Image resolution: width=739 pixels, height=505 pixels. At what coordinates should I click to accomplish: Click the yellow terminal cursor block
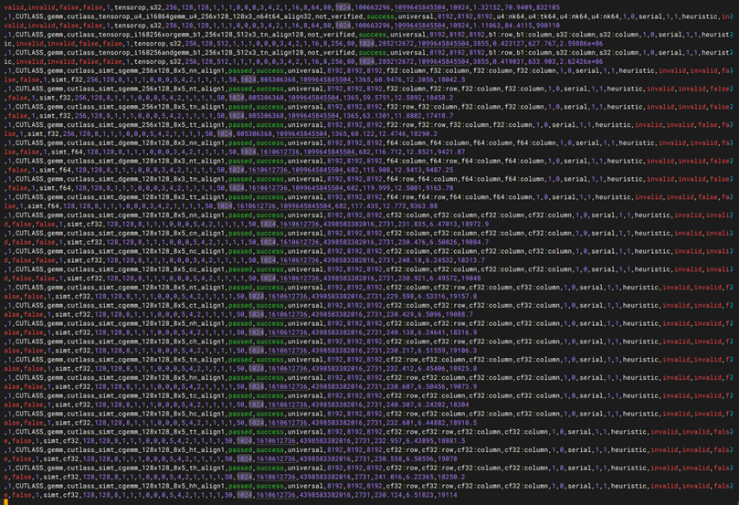(6, 502)
